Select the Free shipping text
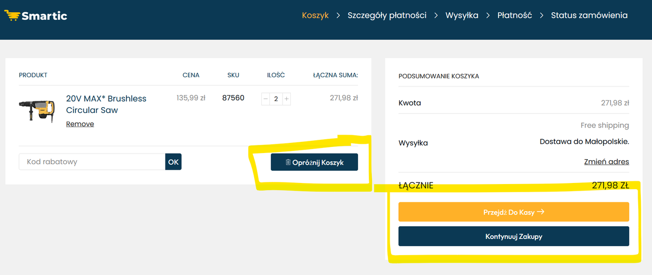 click(605, 125)
